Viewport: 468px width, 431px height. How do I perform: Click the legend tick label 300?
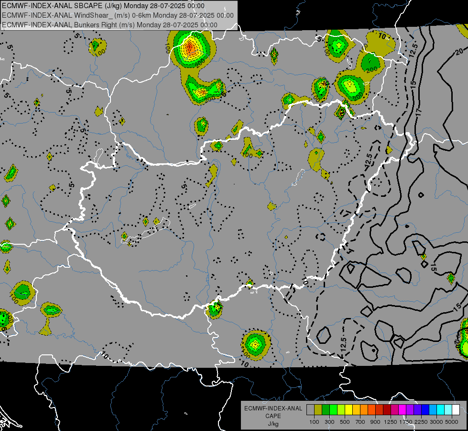point(329,422)
